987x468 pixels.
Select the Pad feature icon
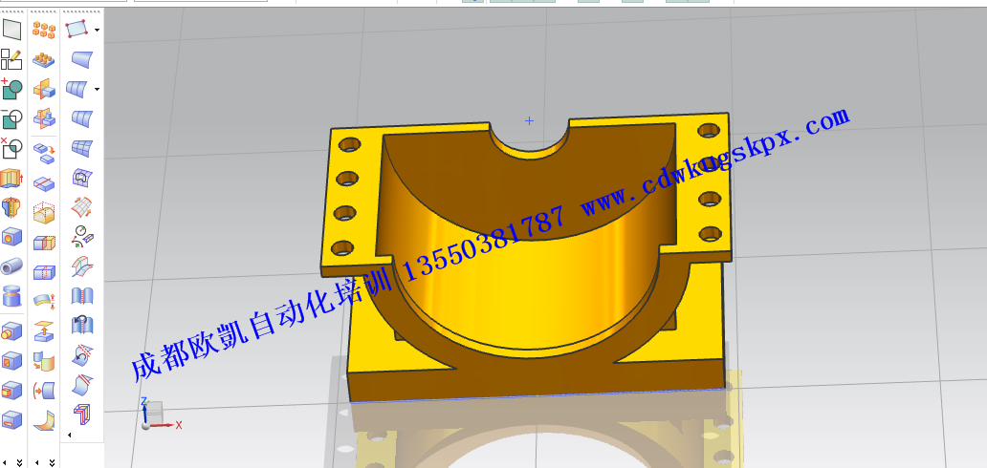click(12, 390)
